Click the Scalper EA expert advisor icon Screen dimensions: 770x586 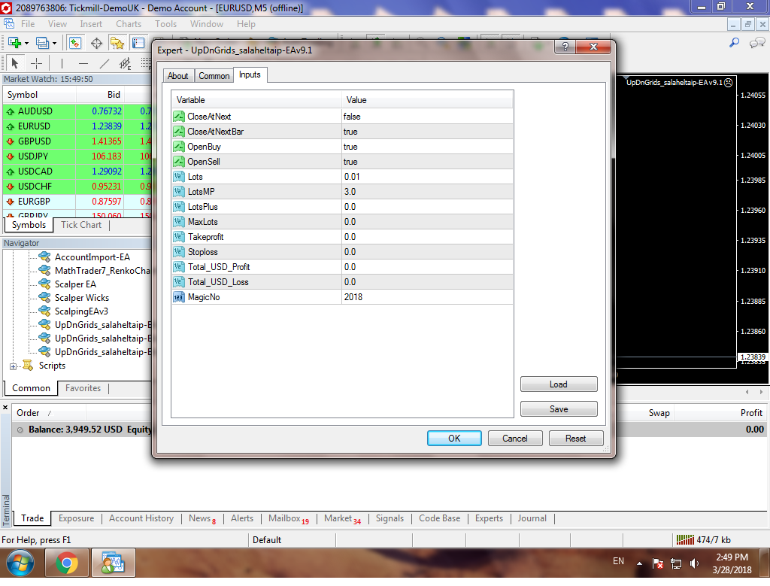[44, 284]
